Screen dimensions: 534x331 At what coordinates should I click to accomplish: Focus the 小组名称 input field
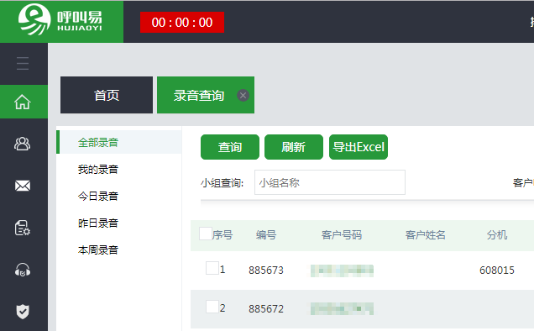click(x=330, y=182)
